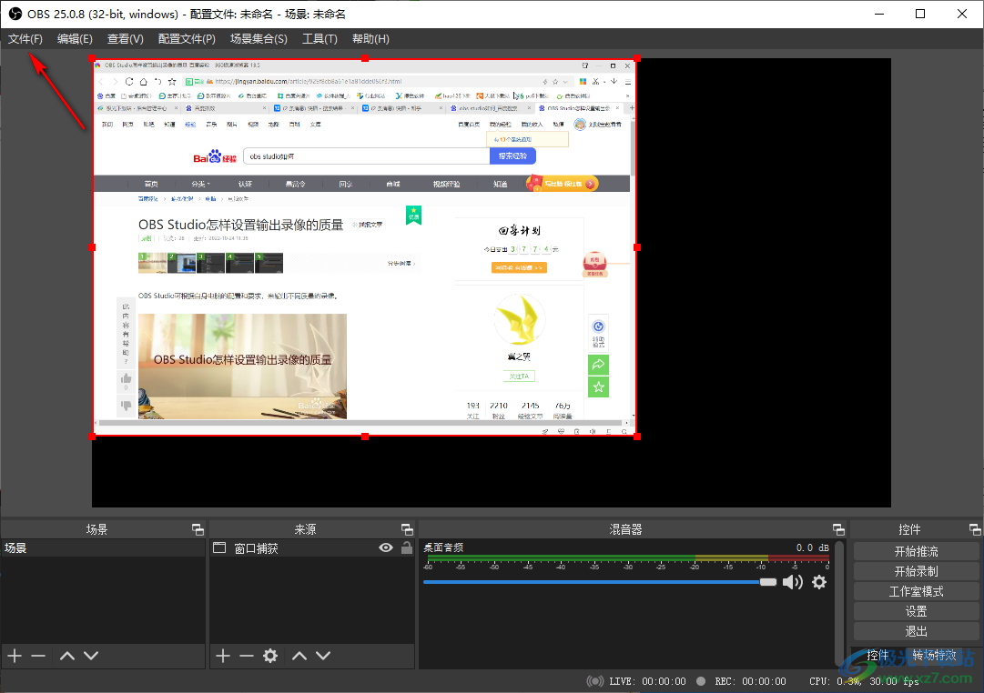Viewport: 984px width, 693px height.
Task: Move the source up in the 来源 panel
Action: pos(299,656)
